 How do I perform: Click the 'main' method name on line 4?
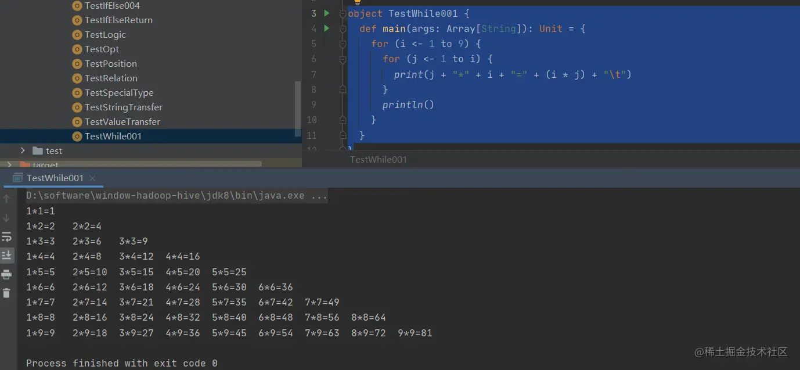pos(394,28)
